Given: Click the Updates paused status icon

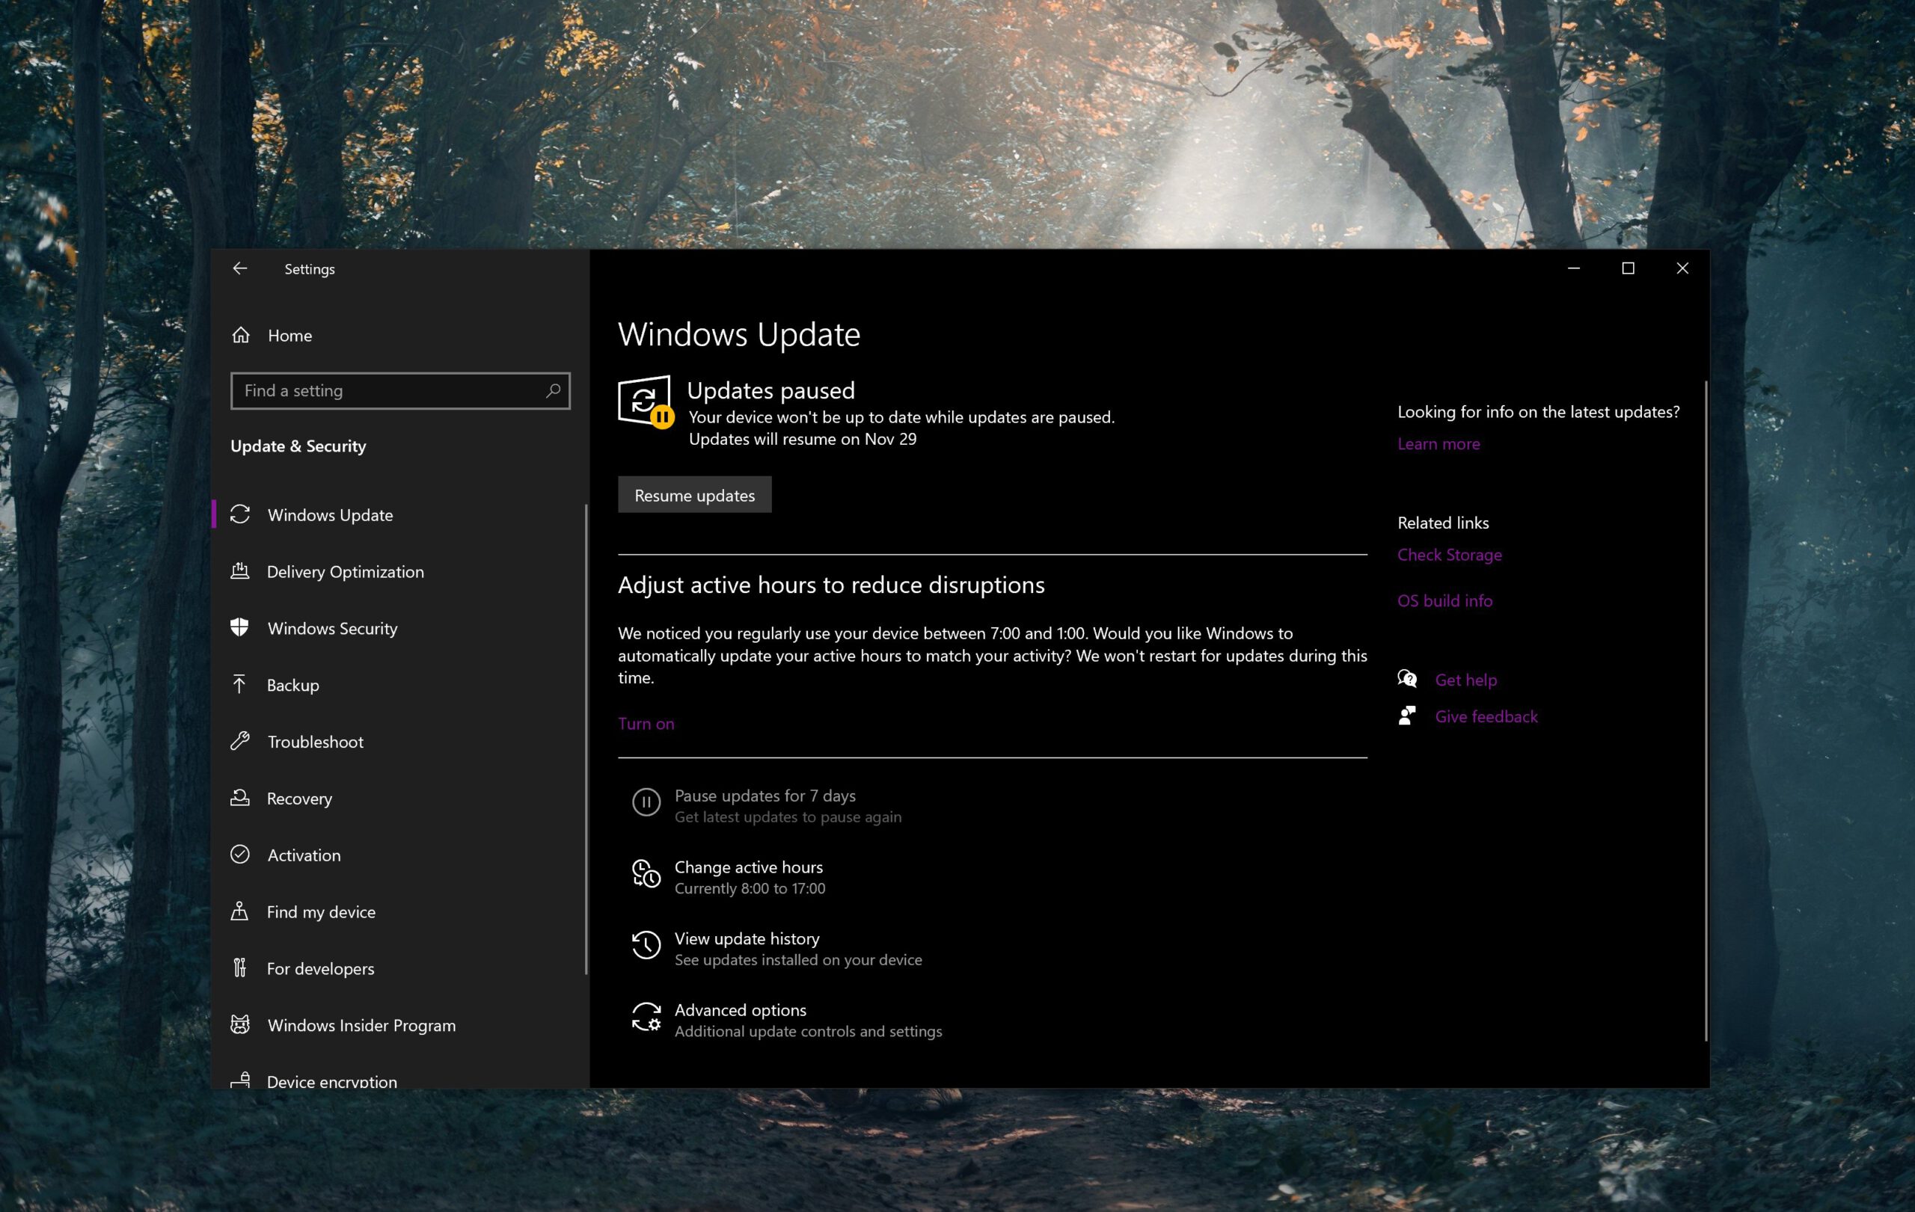Looking at the screenshot, I should (x=646, y=402).
